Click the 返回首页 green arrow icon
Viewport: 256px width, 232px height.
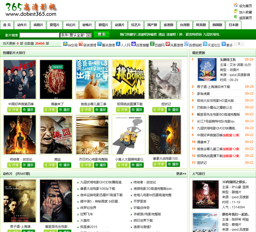coord(235,17)
